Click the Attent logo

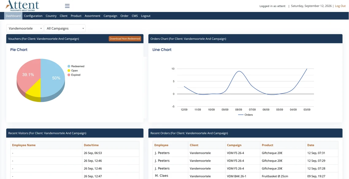[22, 6]
